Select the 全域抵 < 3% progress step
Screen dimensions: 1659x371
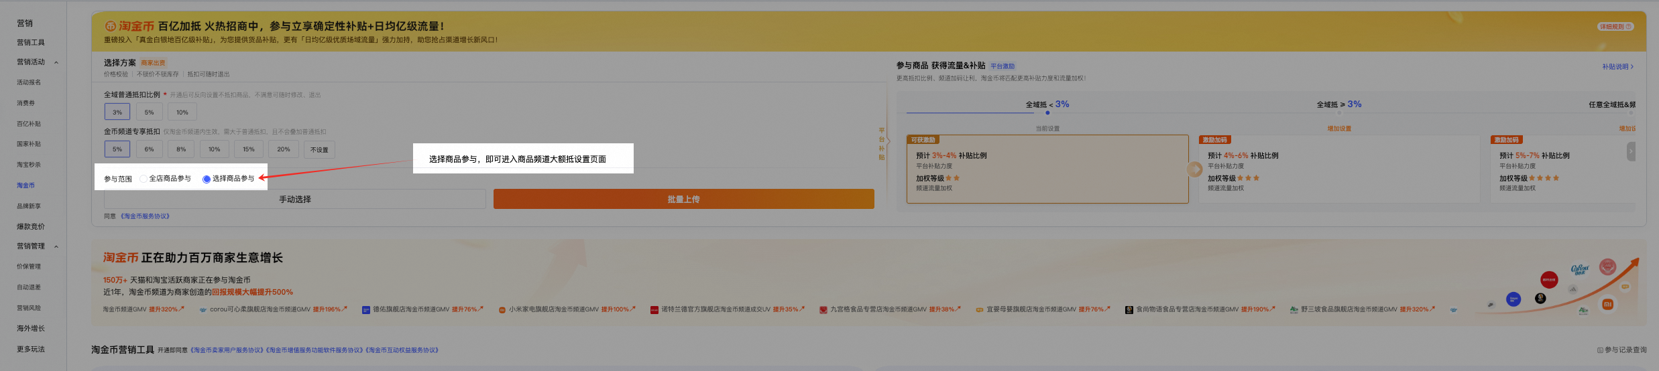click(x=1047, y=104)
